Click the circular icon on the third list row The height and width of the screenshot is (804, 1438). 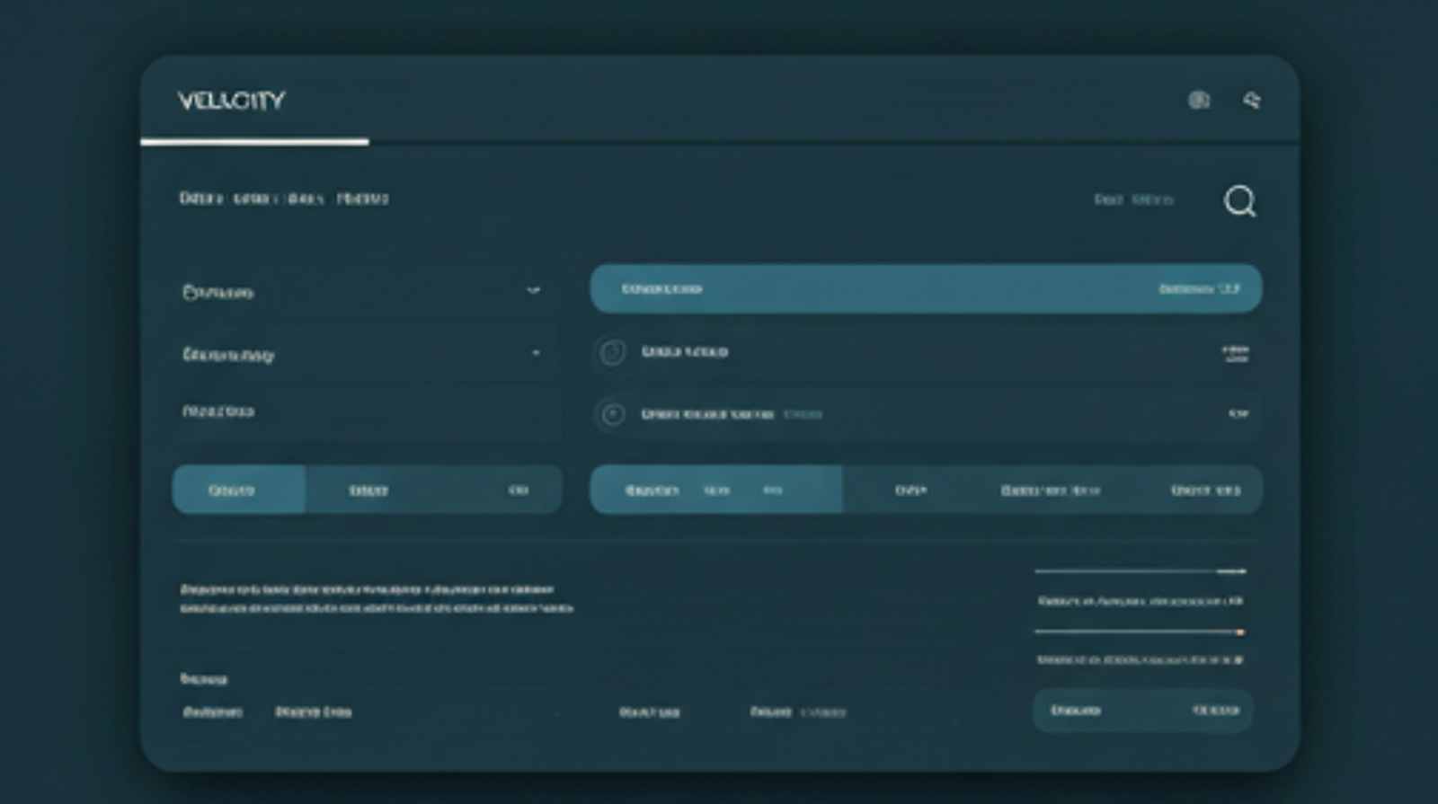click(612, 414)
